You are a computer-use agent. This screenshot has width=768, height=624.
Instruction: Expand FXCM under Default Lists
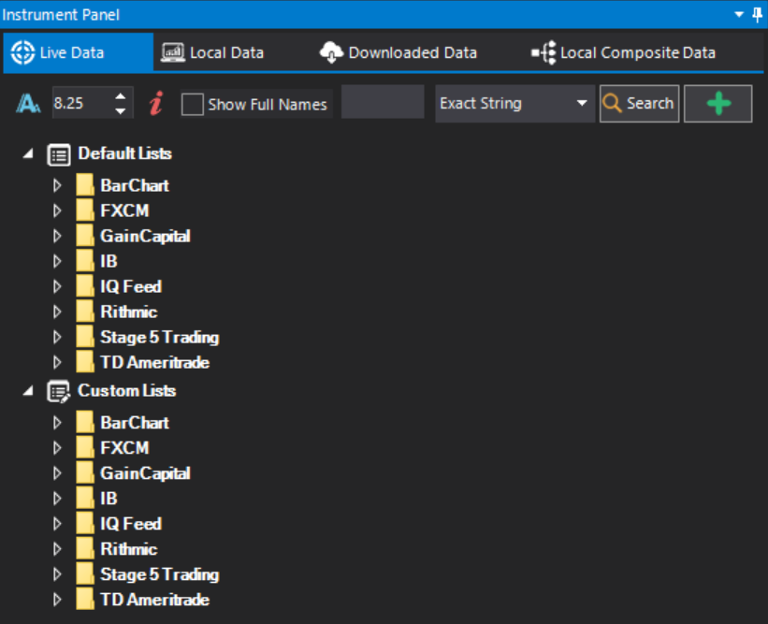coord(57,210)
